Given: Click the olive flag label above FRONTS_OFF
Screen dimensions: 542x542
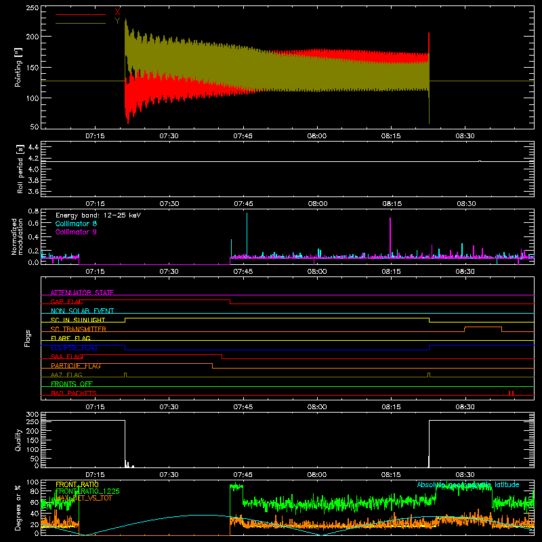Looking at the screenshot, I should [x=66, y=375].
